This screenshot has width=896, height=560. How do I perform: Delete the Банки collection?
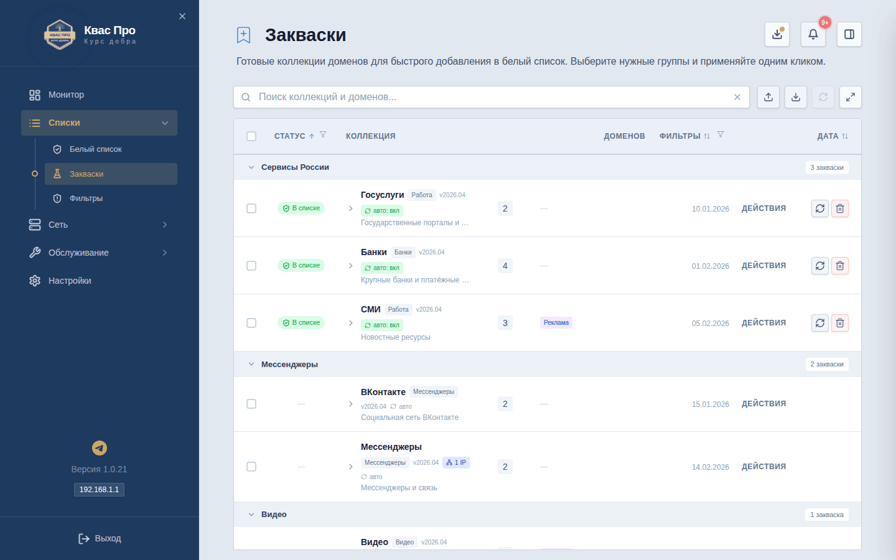tap(840, 266)
